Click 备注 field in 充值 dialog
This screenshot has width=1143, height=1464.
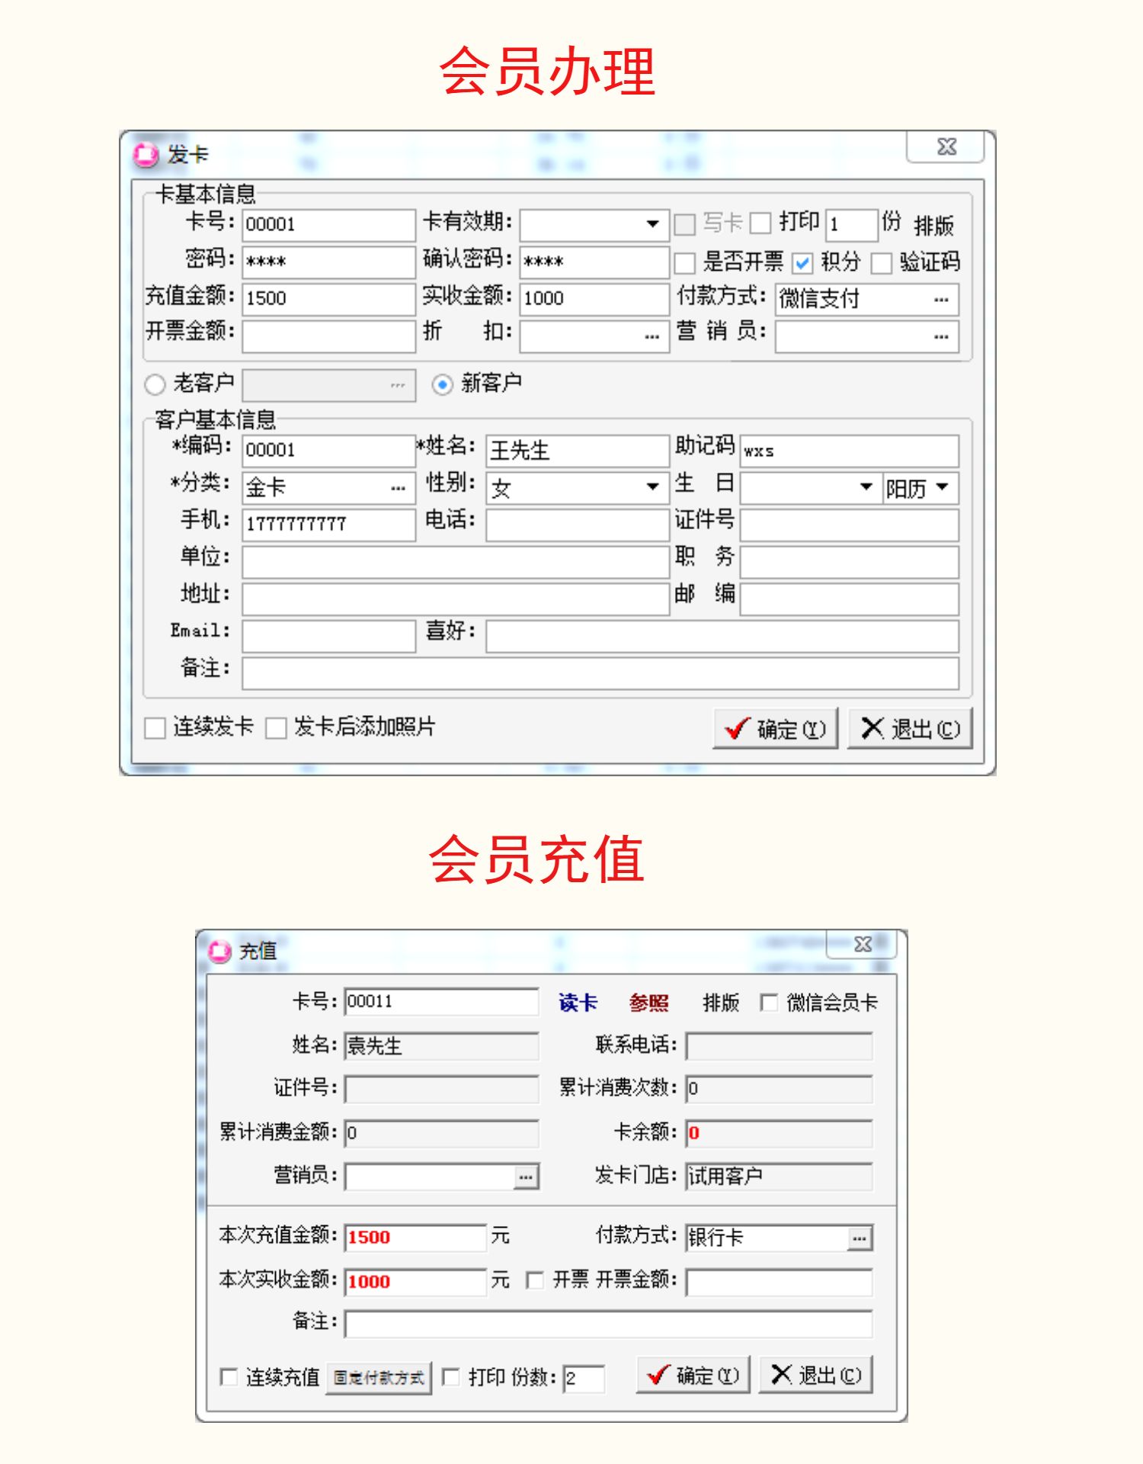point(608,1324)
